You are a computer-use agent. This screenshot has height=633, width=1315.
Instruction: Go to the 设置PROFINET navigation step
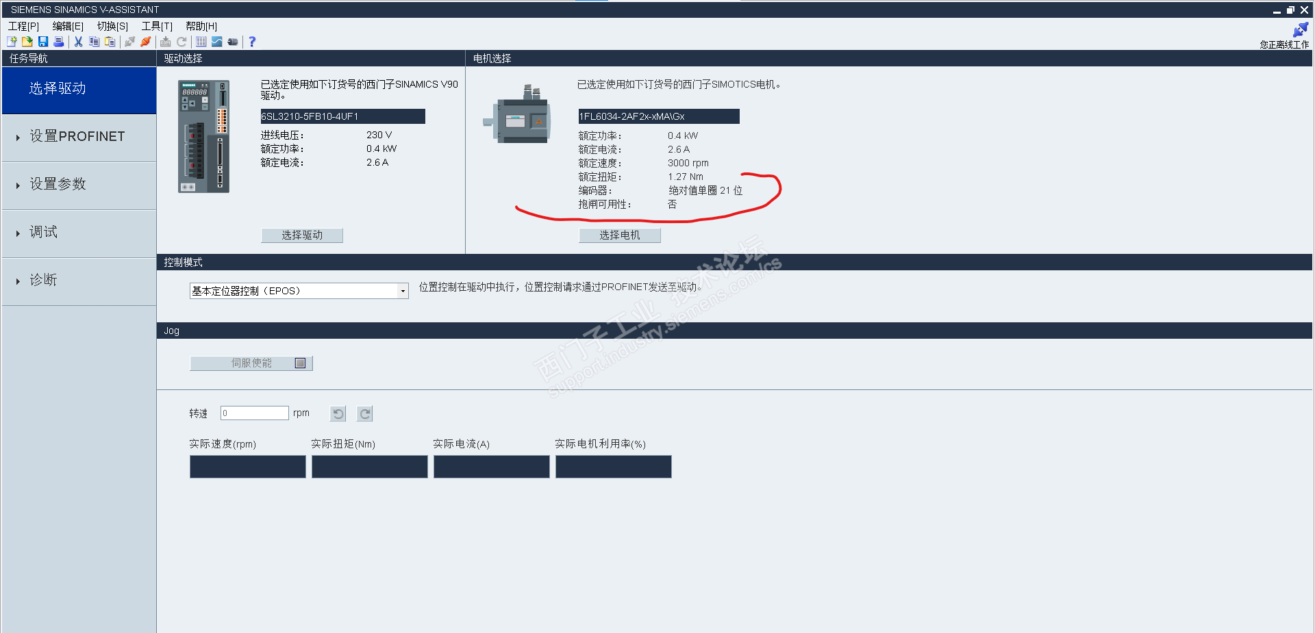pyautogui.click(x=79, y=138)
